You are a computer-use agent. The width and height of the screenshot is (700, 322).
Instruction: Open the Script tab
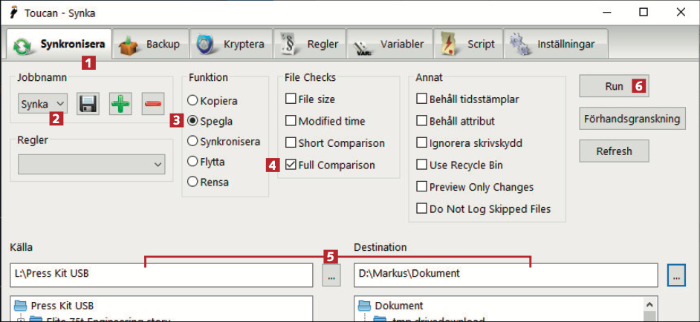[x=469, y=45]
